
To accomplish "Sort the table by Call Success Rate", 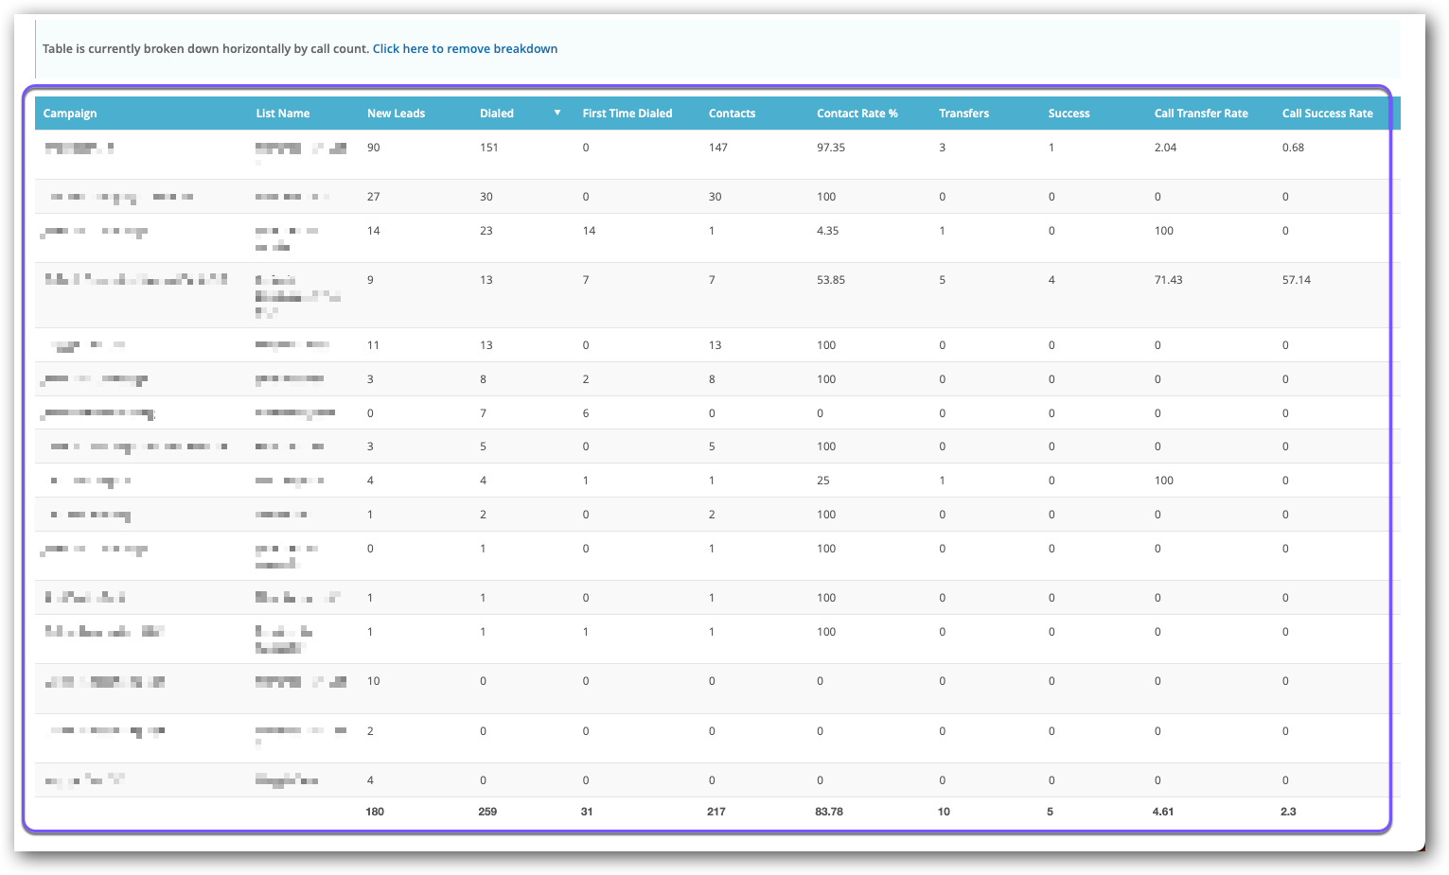I will (x=1327, y=113).
